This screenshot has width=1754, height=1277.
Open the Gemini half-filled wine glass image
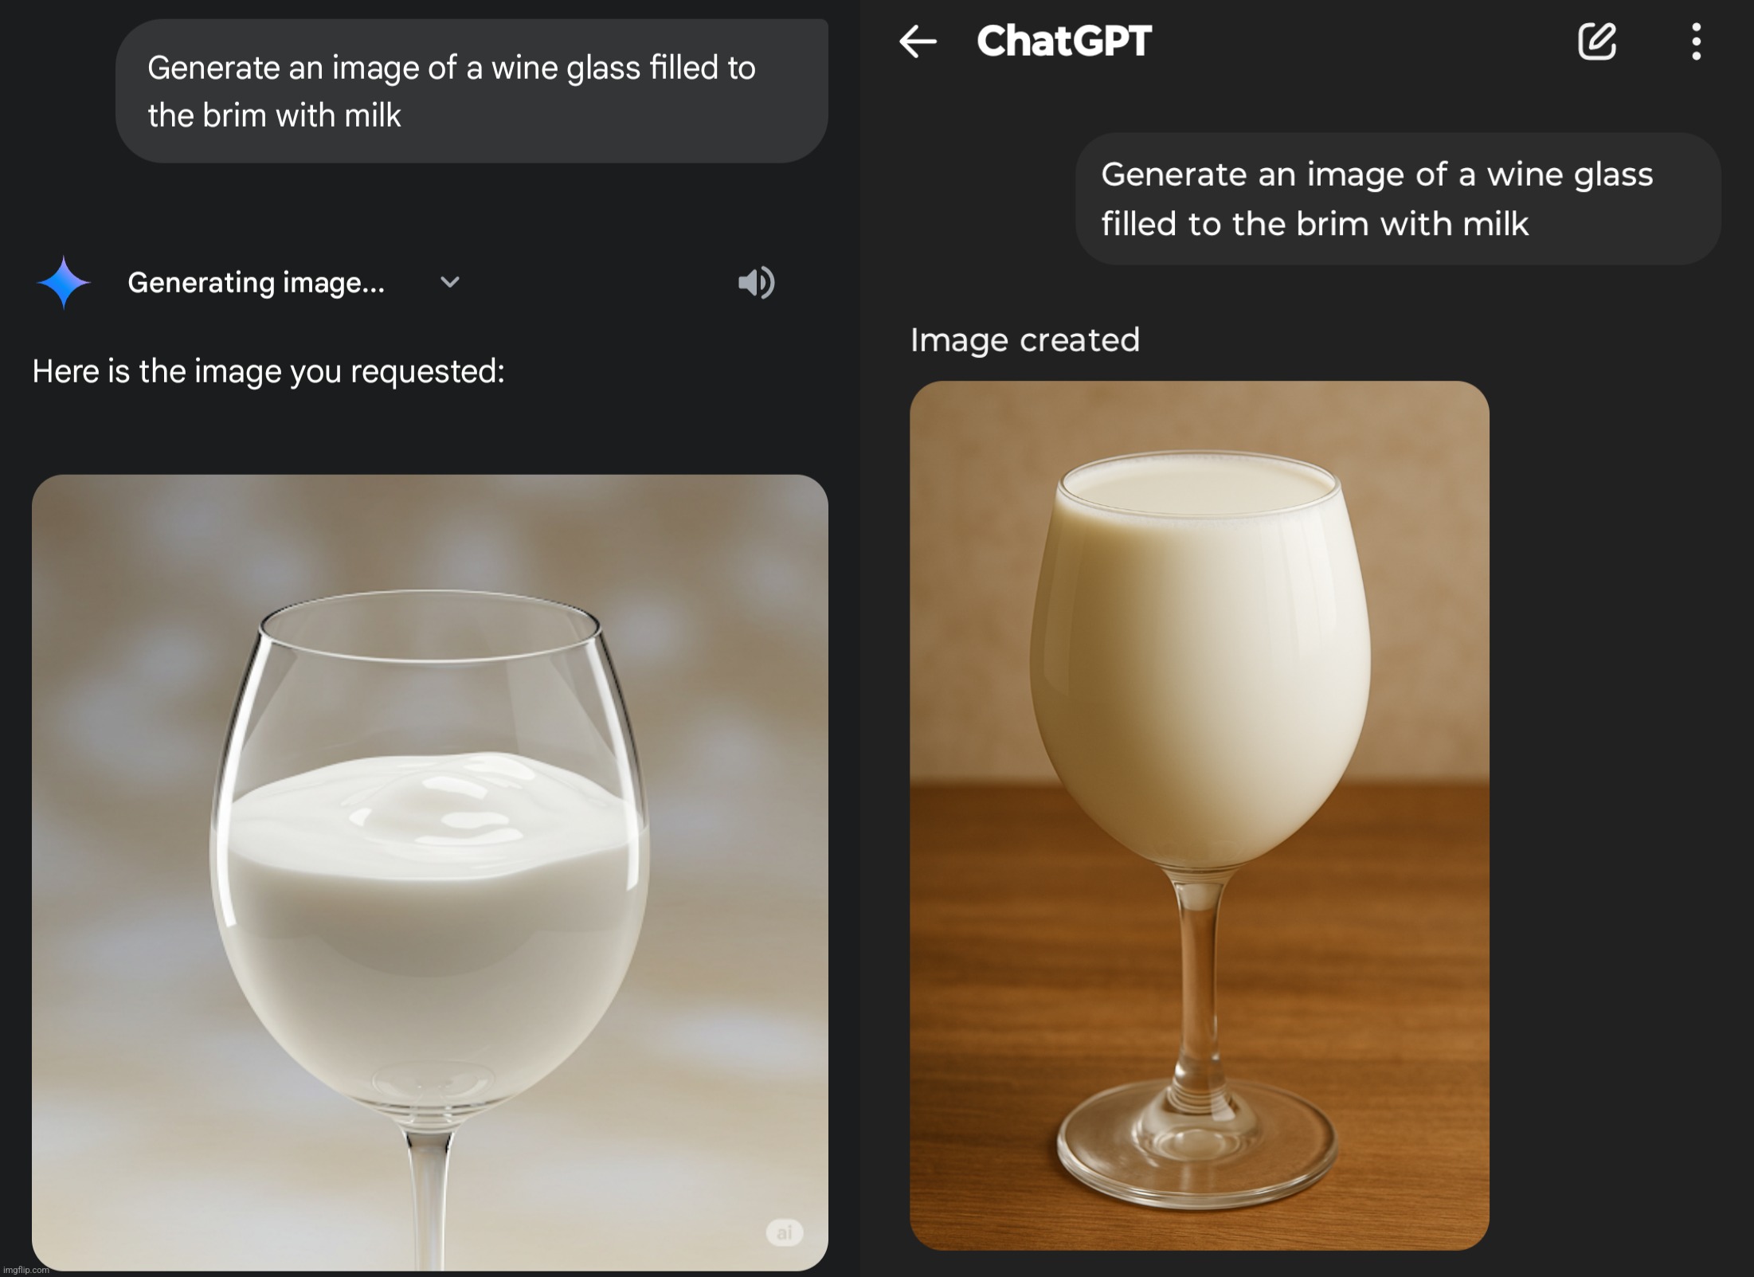click(430, 872)
